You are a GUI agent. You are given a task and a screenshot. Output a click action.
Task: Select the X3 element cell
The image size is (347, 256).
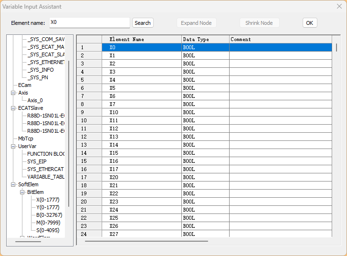click(x=142, y=72)
